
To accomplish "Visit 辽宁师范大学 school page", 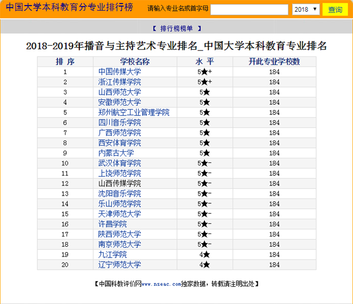I will click(120, 265).
